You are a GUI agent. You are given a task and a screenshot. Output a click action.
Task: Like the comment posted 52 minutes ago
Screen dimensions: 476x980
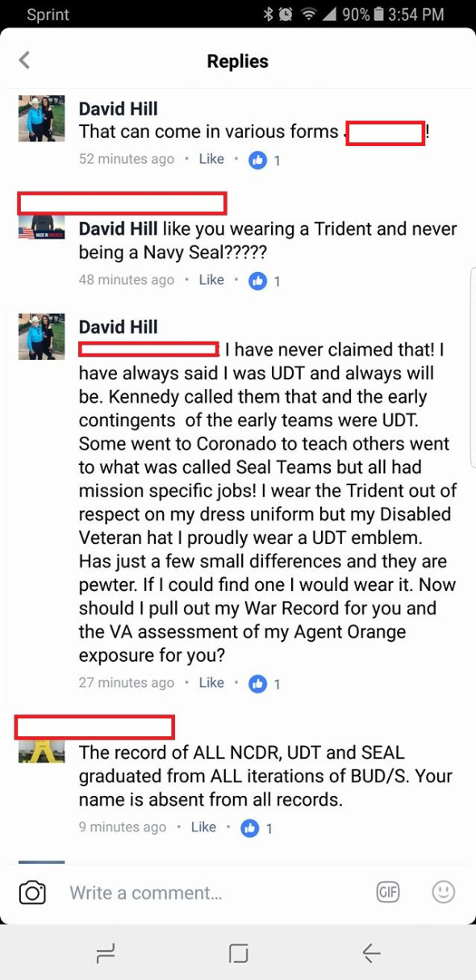point(211,159)
